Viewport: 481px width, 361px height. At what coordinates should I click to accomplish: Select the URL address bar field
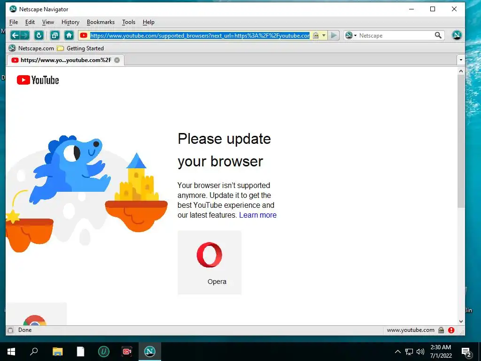click(x=200, y=36)
